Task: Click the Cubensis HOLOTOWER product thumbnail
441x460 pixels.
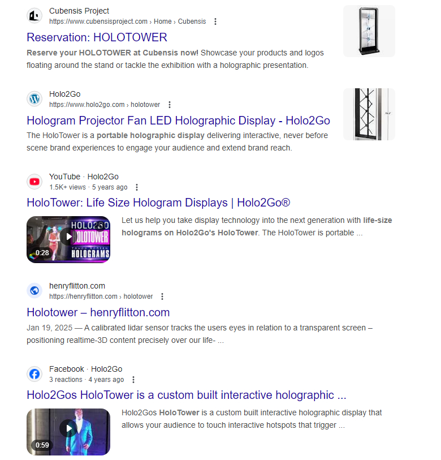Action: [369, 31]
